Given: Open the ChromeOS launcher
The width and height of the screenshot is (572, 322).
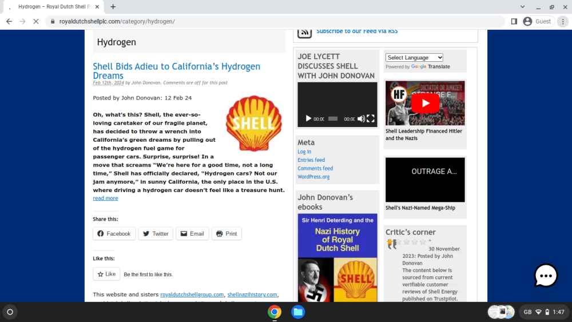Looking at the screenshot, I should 10,312.
